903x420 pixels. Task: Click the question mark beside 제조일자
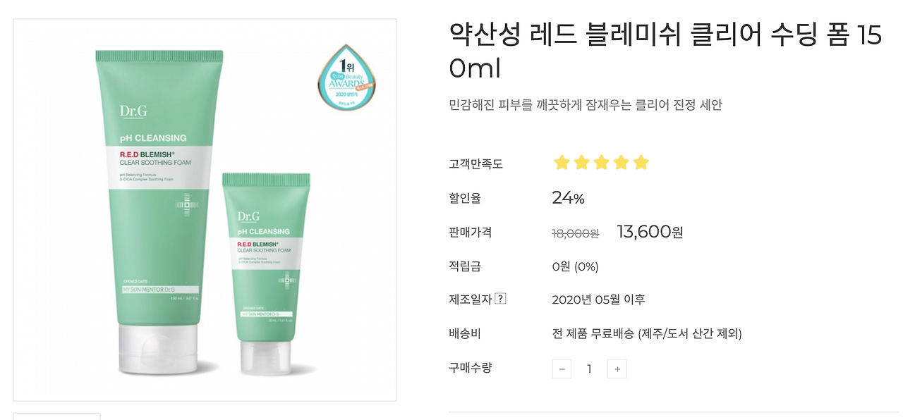[x=500, y=299]
